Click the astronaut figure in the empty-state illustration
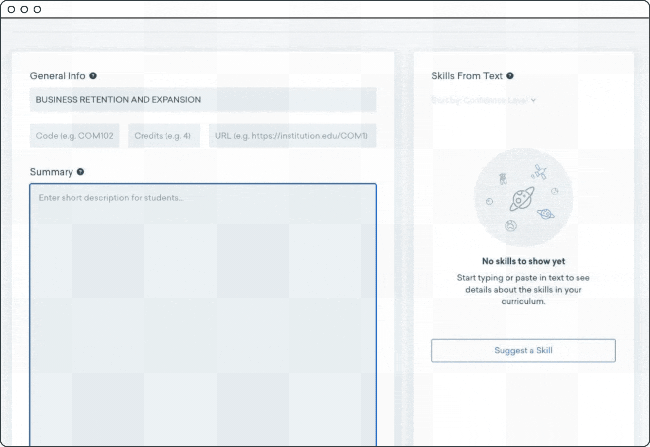The height and width of the screenshot is (447, 650). (x=503, y=179)
